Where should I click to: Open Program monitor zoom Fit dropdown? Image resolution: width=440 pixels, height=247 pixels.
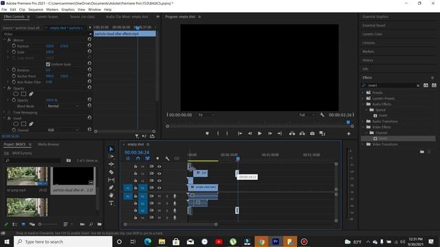point(206,115)
